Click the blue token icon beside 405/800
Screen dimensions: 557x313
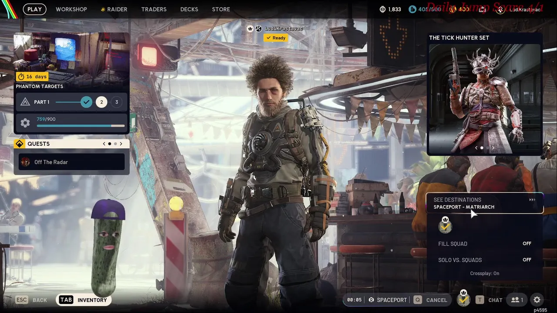[x=412, y=9]
